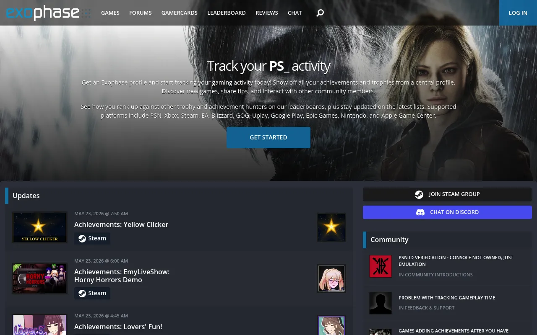
Task: Click the Yellow Clicker star achievement icon
Action: pyautogui.click(x=331, y=227)
